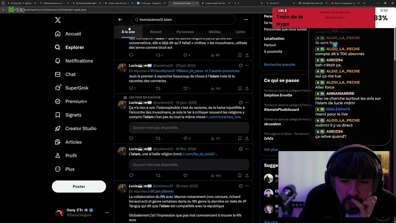Switch to the Personnes tab
396x223 pixels.
pos(185,32)
